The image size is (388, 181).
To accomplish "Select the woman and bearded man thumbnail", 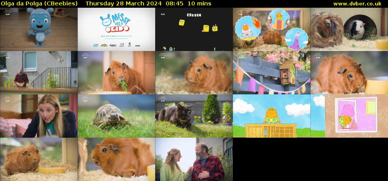I will point(194,159).
